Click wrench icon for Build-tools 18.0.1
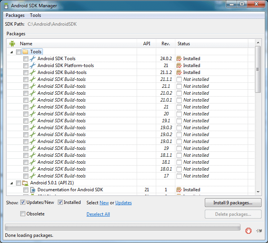The width and height of the screenshot is (268, 243). pos(33,169)
